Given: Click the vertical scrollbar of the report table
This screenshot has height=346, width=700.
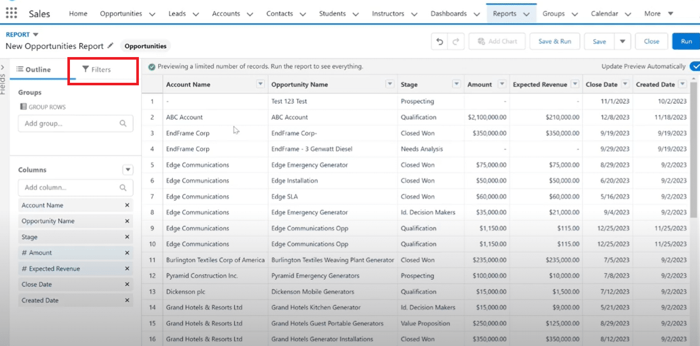Looking at the screenshot, I should click(x=694, y=154).
